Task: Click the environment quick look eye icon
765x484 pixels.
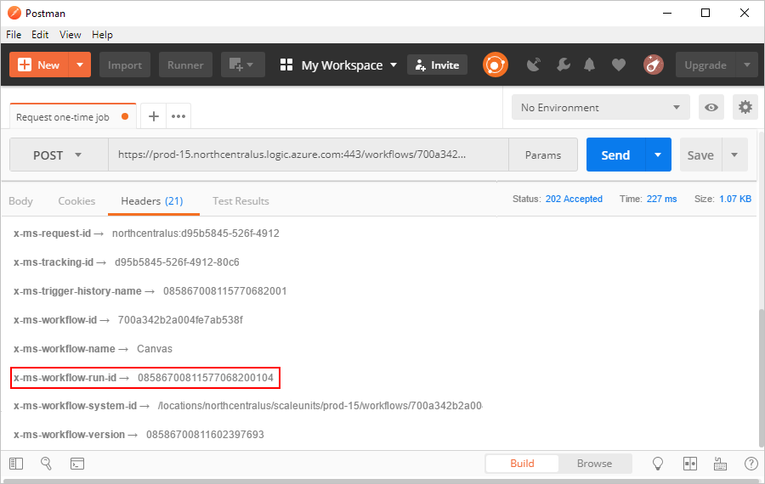Action: pos(711,107)
